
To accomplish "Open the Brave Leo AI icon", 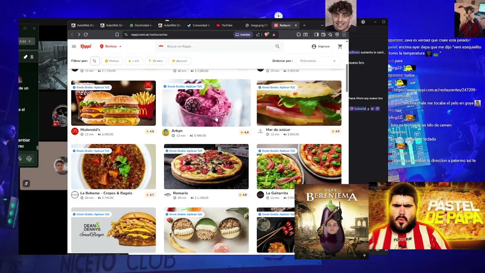I will tap(330, 35).
